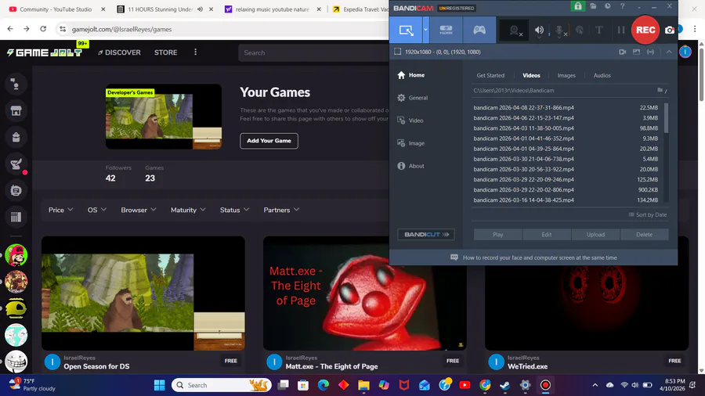Open Bandicam Image settings

coord(411,143)
